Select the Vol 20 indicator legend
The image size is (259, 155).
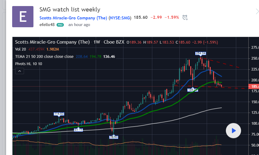(20, 49)
